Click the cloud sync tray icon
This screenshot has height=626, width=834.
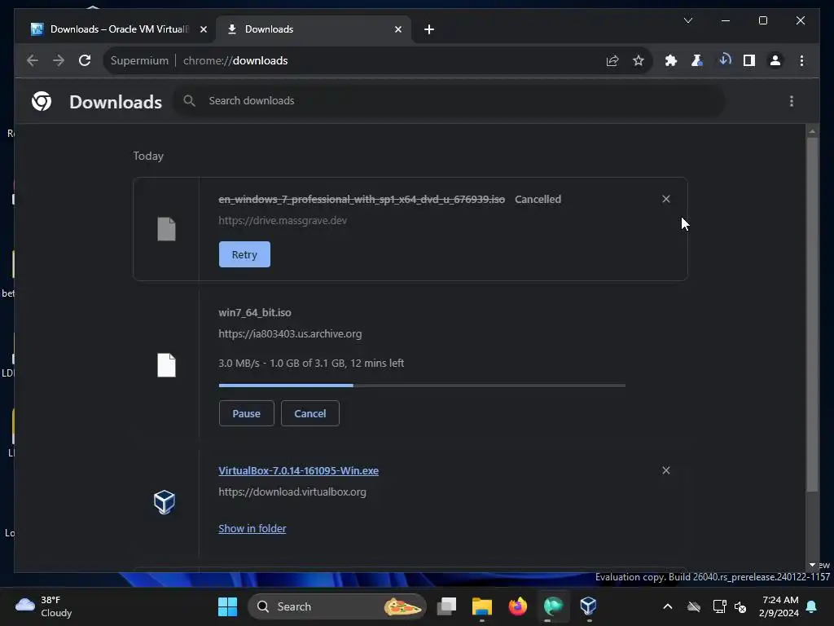pyautogui.click(x=694, y=606)
